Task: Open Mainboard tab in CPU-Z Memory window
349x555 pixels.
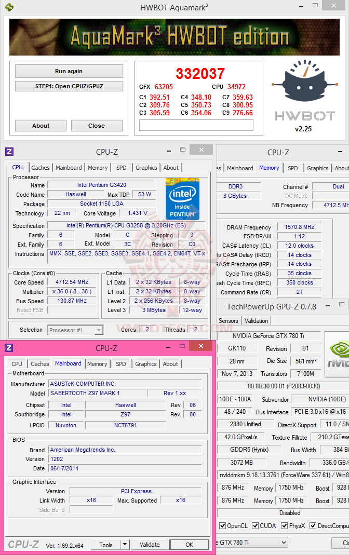Action: pyautogui.click(x=240, y=168)
